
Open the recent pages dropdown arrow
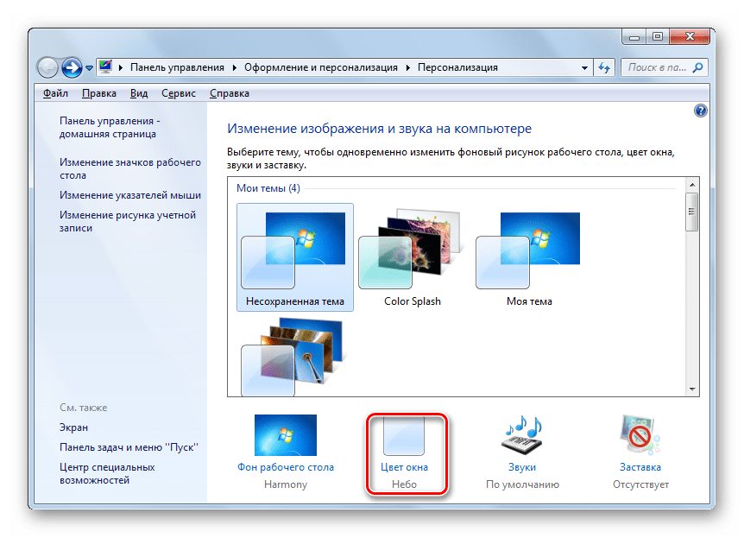89,68
